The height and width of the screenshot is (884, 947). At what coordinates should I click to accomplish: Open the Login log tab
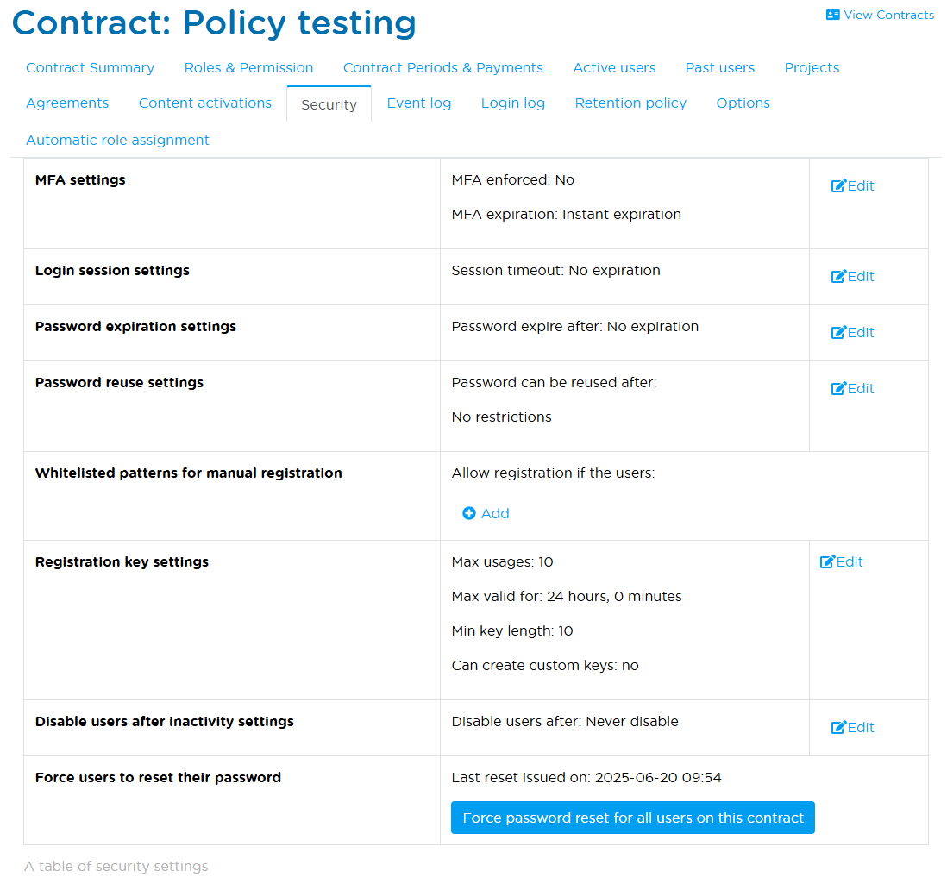(x=513, y=103)
